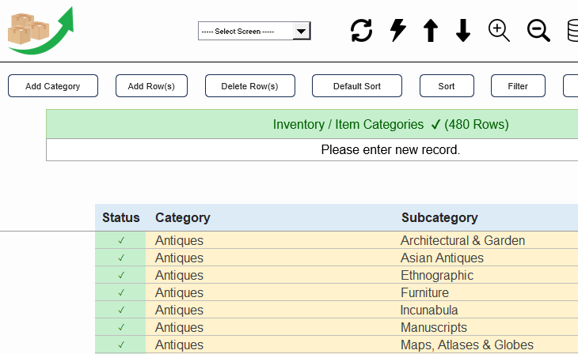Click the lightning bolt icon
This screenshot has width=578, height=354.
coord(398,31)
